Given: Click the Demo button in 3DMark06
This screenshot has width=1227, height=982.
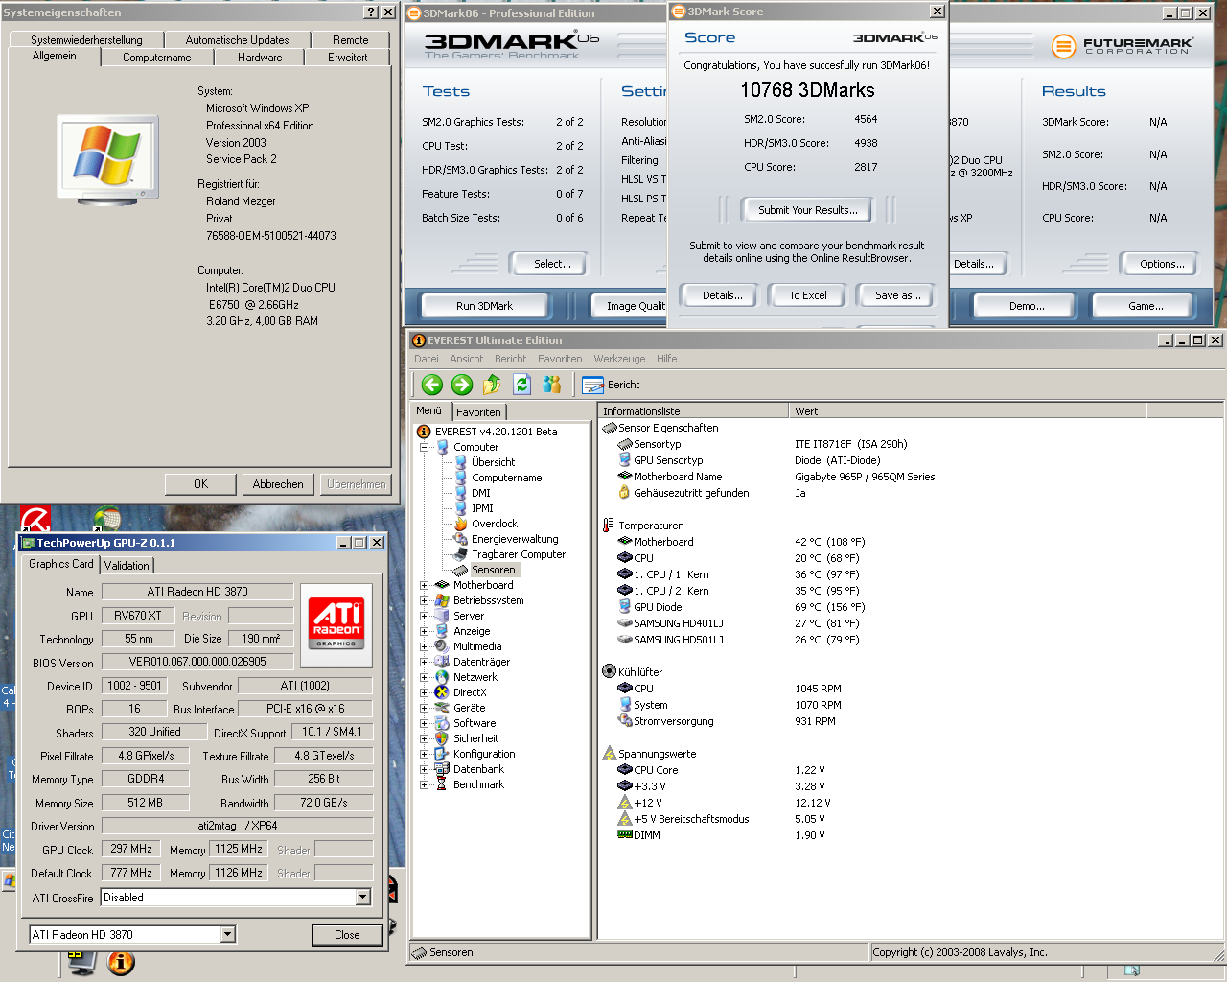Looking at the screenshot, I should pos(1027,306).
